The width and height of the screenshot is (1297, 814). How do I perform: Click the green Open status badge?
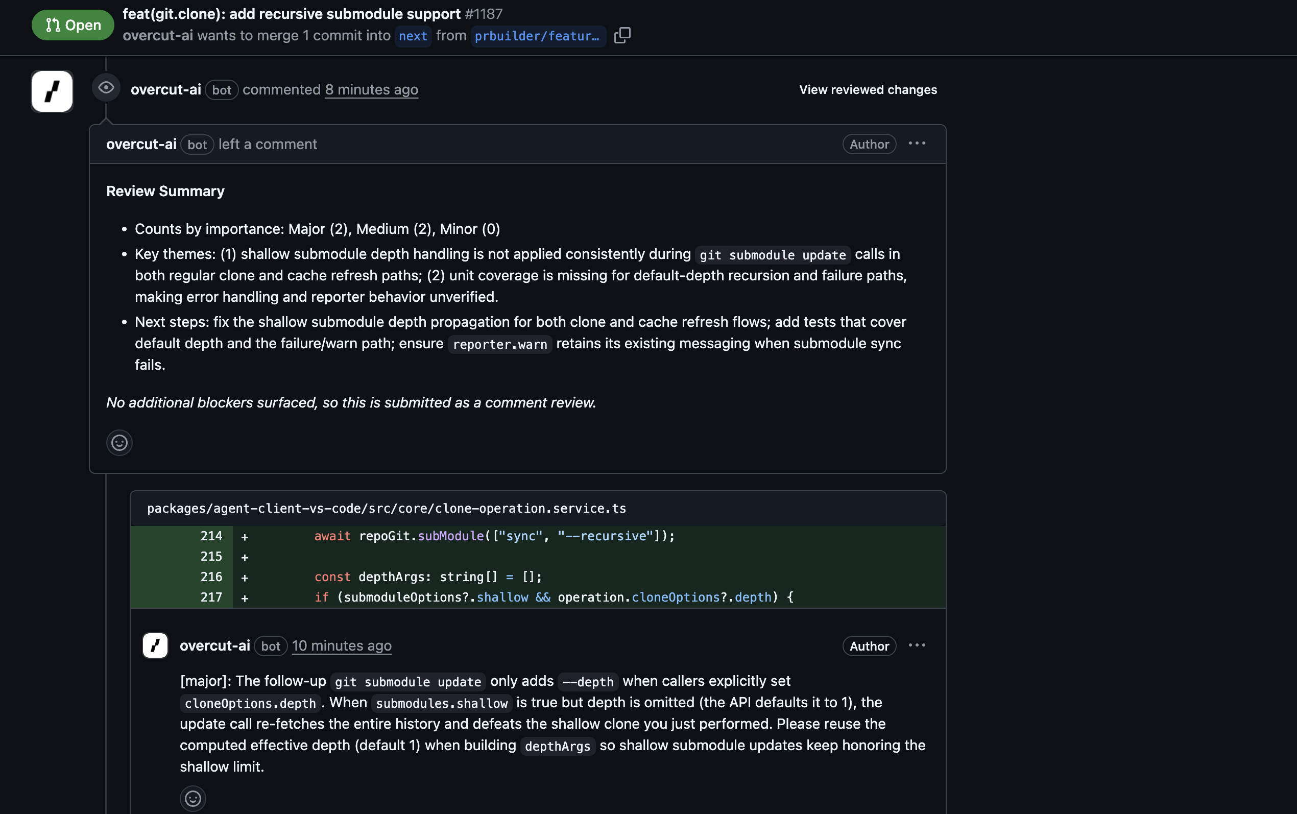[73, 26]
